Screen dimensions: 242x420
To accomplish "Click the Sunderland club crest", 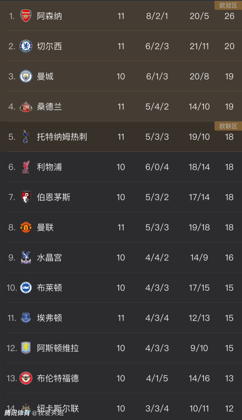I will [x=26, y=107].
